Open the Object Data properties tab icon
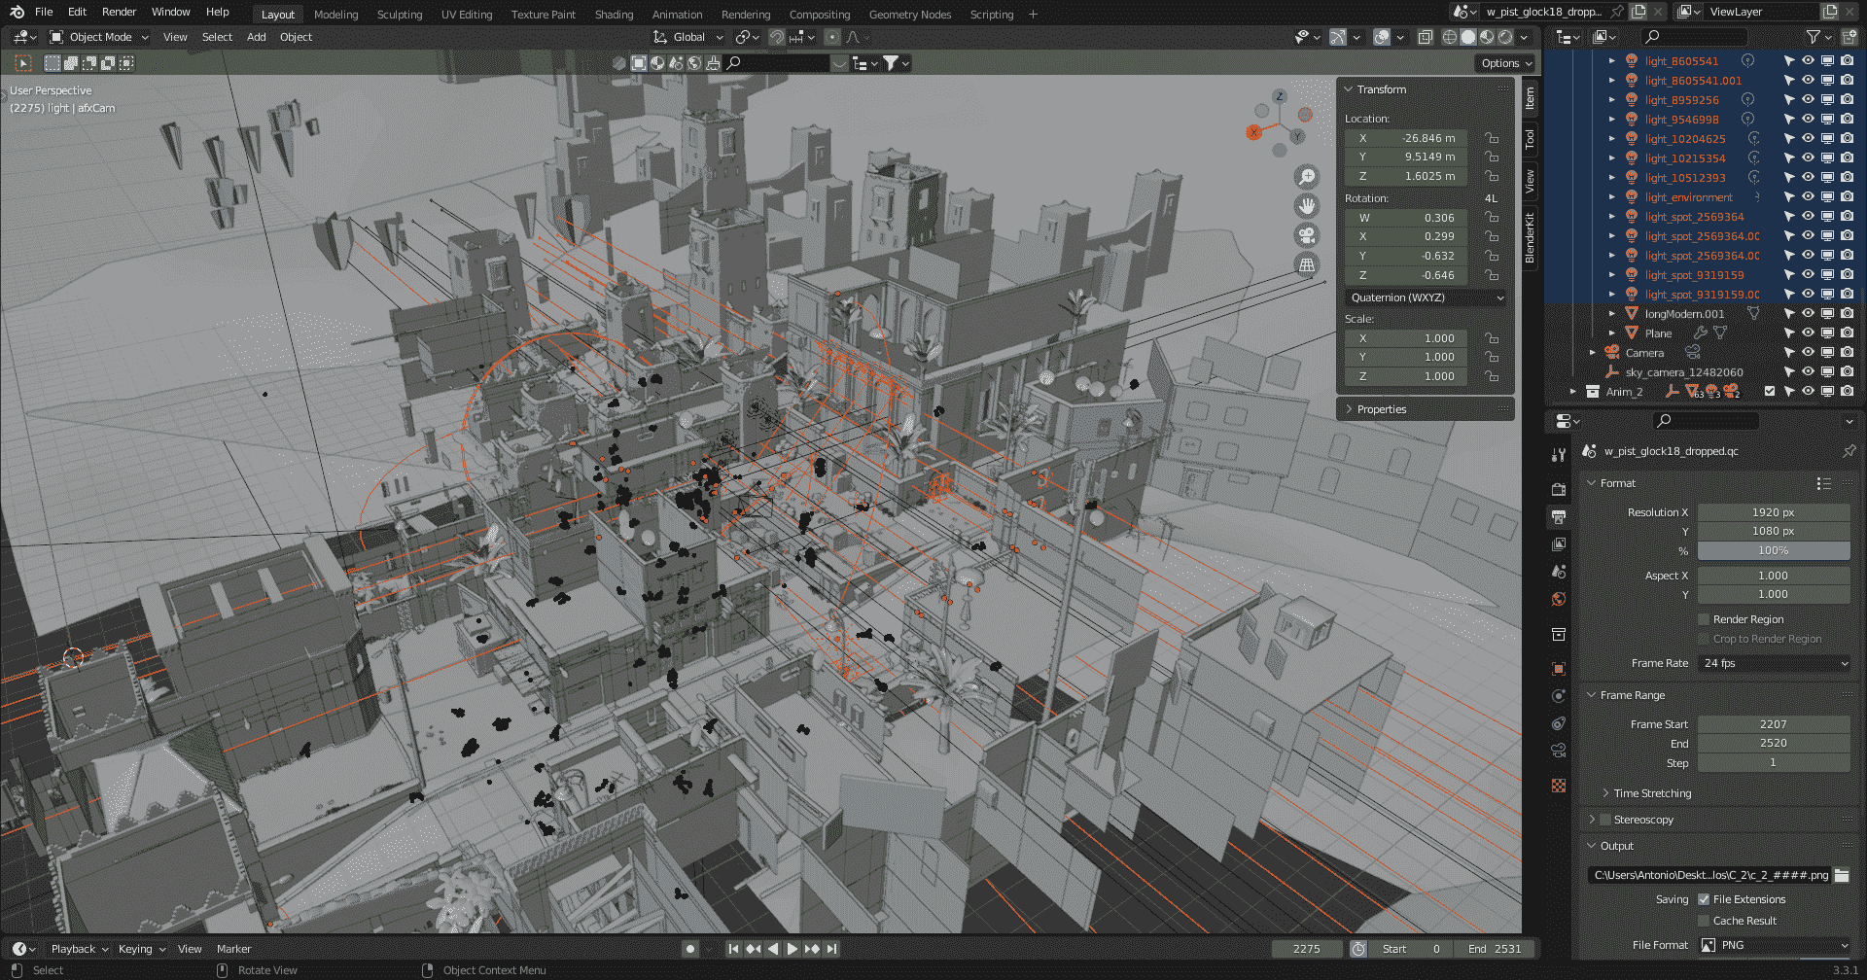The height and width of the screenshot is (980, 1867). tap(1559, 751)
